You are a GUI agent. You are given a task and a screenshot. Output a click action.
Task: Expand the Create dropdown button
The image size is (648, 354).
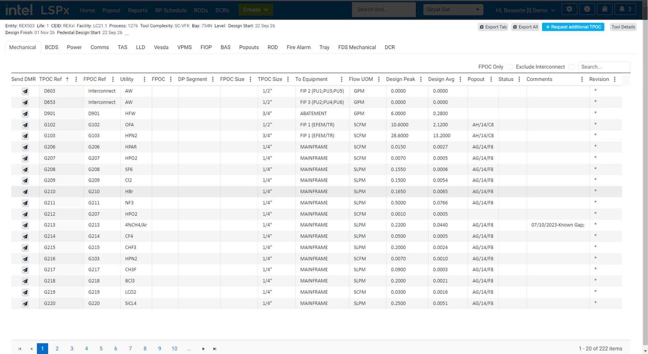255,10
